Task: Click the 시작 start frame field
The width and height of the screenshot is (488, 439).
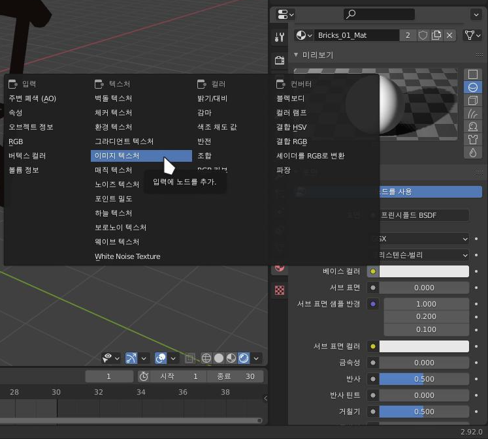Action: [178, 376]
